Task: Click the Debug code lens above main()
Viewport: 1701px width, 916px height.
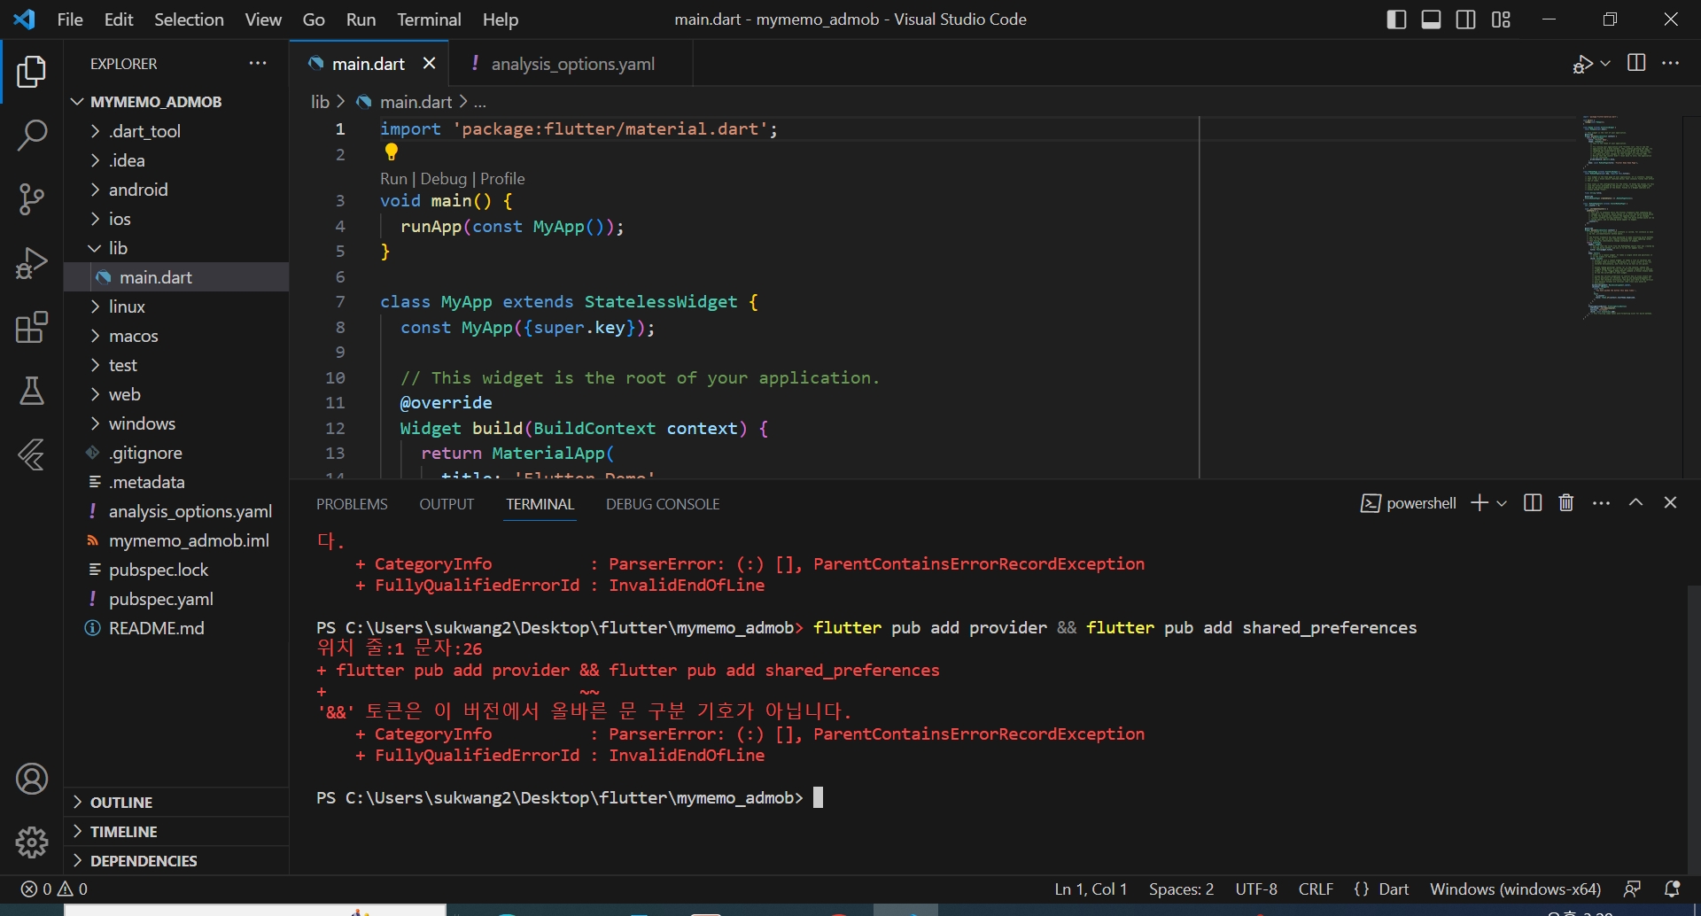Action: (443, 178)
